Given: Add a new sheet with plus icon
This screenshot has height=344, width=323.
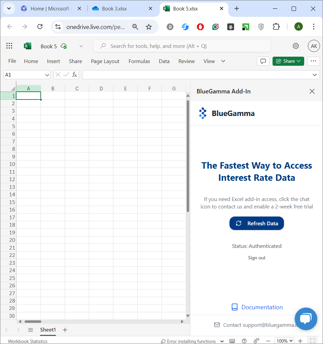Looking at the screenshot, I should [65, 330].
